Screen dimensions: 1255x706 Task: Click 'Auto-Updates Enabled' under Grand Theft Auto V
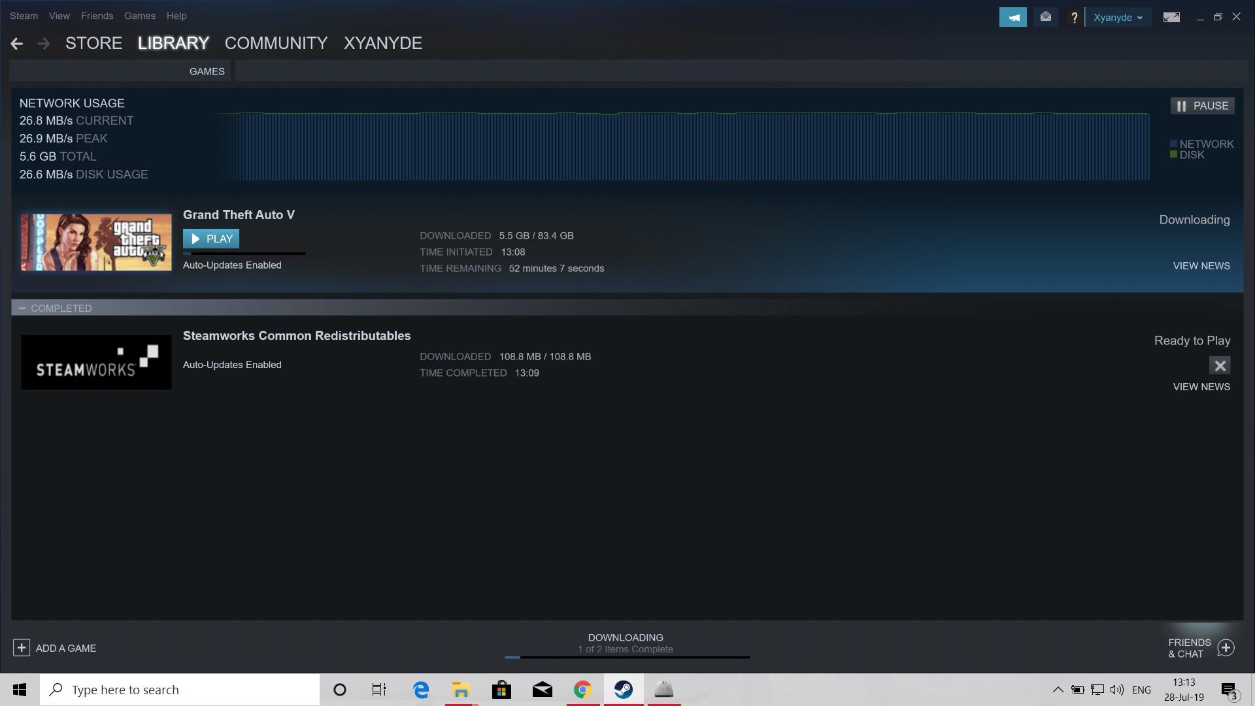pyautogui.click(x=232, y=265)
